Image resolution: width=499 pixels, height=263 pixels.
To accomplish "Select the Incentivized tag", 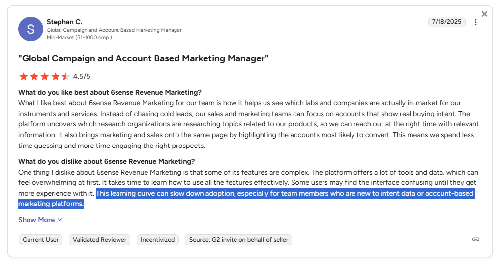I will tap(157, 240).
